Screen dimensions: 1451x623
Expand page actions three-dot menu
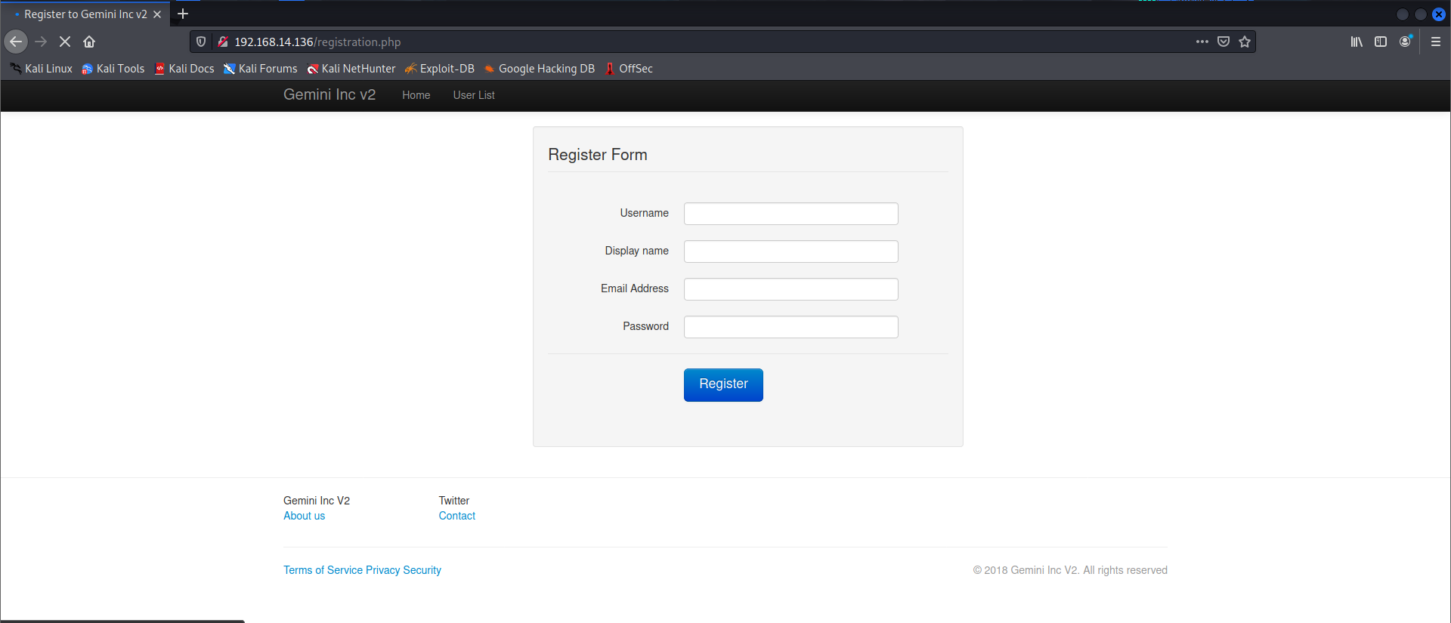pyautogui.click(x=1202, y=42)
